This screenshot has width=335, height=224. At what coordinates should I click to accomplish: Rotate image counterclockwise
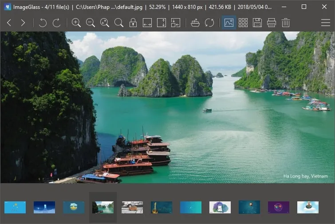point(43,23)
